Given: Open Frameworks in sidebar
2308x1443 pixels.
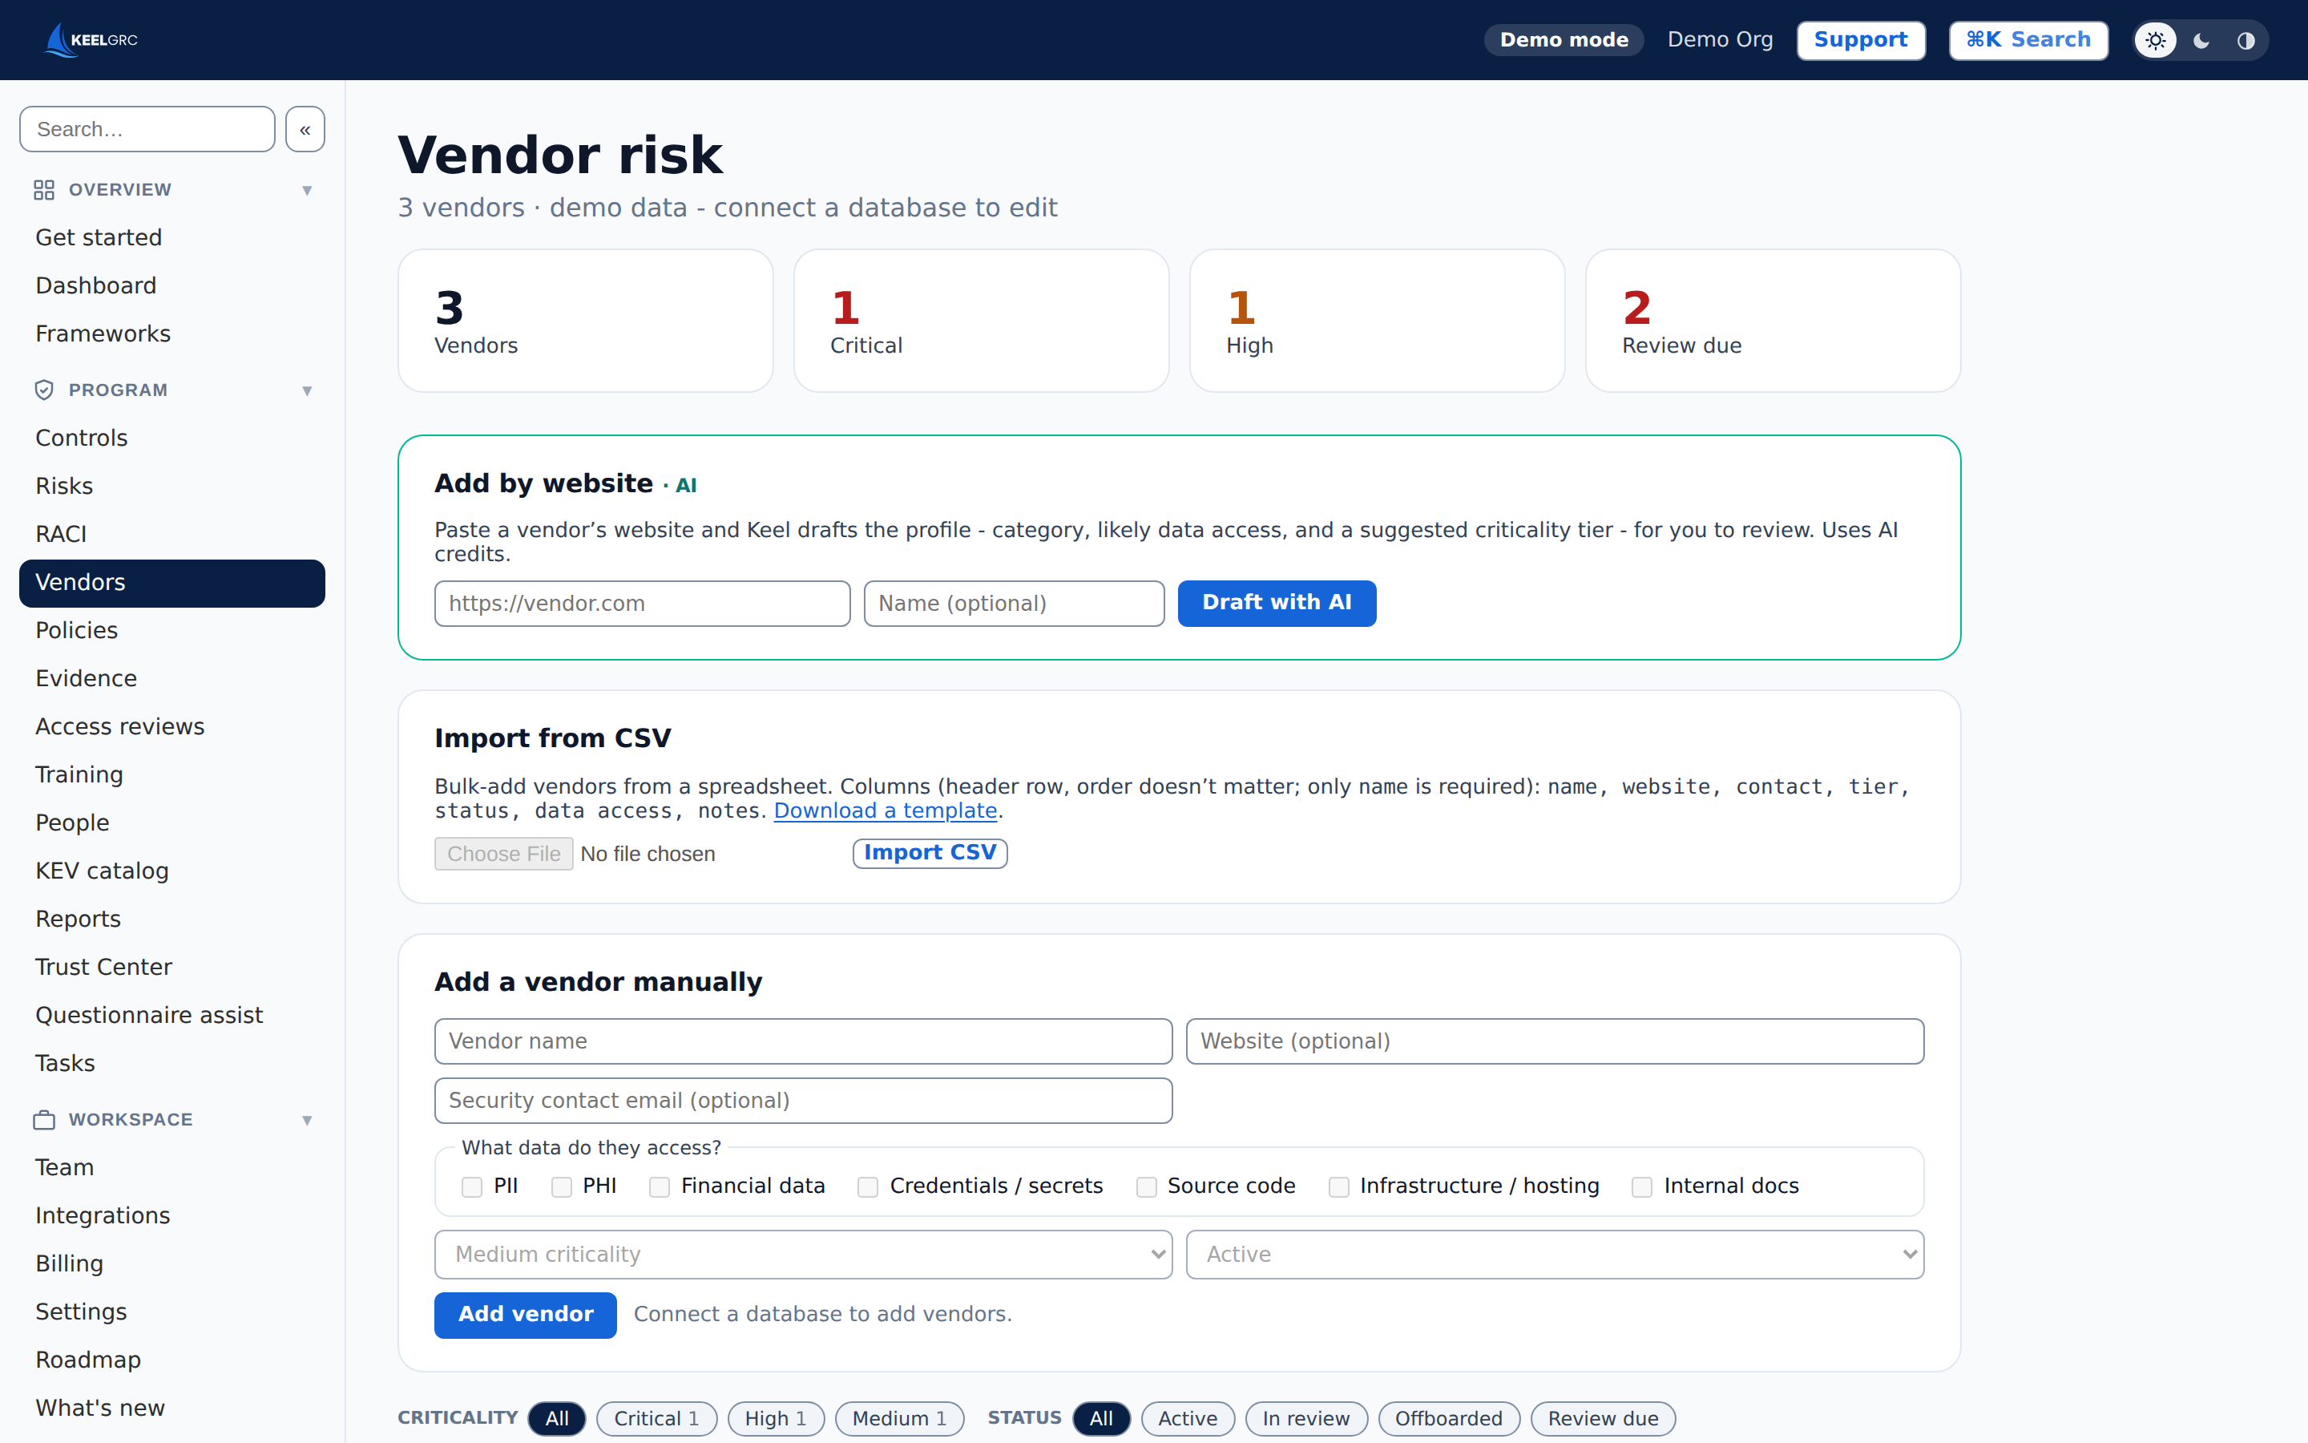Looking at the screenshot, I should click(171, 334).
